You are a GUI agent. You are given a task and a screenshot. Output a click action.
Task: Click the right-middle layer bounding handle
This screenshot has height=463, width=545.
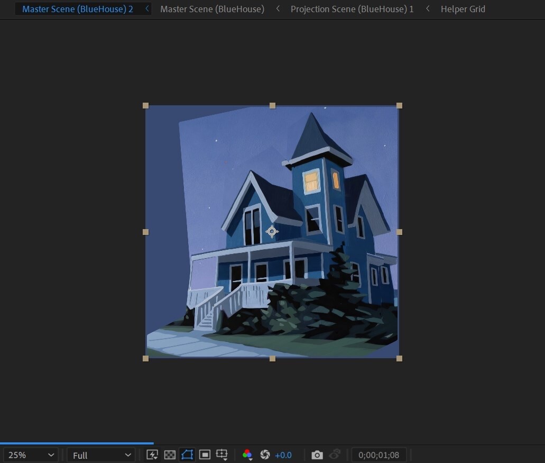(x=399, y=232)
